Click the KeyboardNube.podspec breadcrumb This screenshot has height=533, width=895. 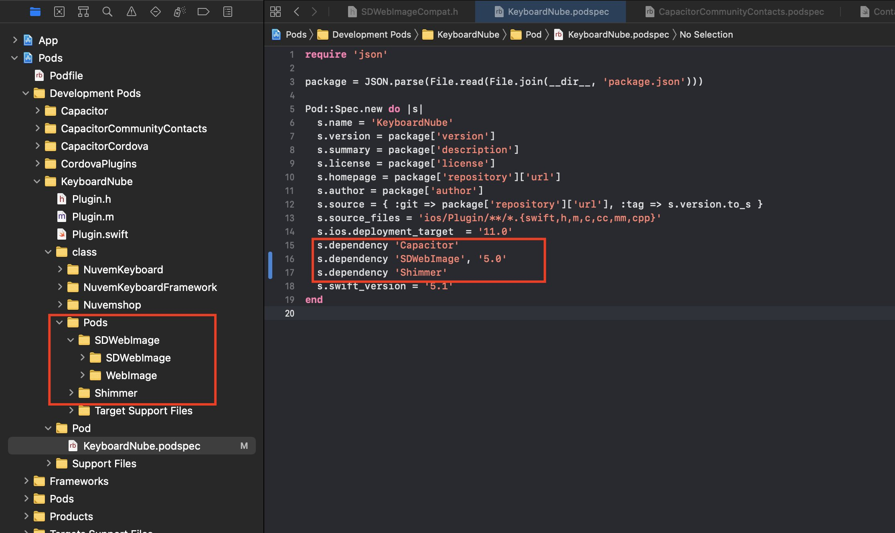612,34
